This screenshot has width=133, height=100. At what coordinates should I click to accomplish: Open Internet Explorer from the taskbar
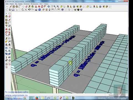point(31,98)
